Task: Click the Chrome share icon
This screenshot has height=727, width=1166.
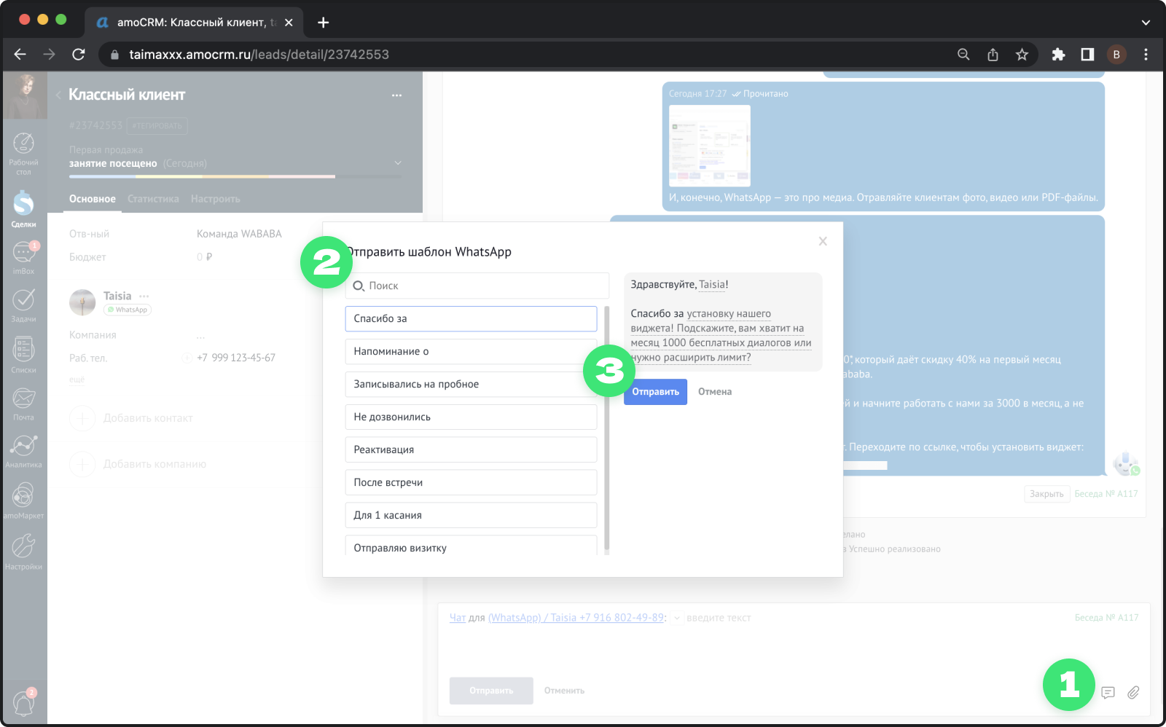Action: point(993,55)
